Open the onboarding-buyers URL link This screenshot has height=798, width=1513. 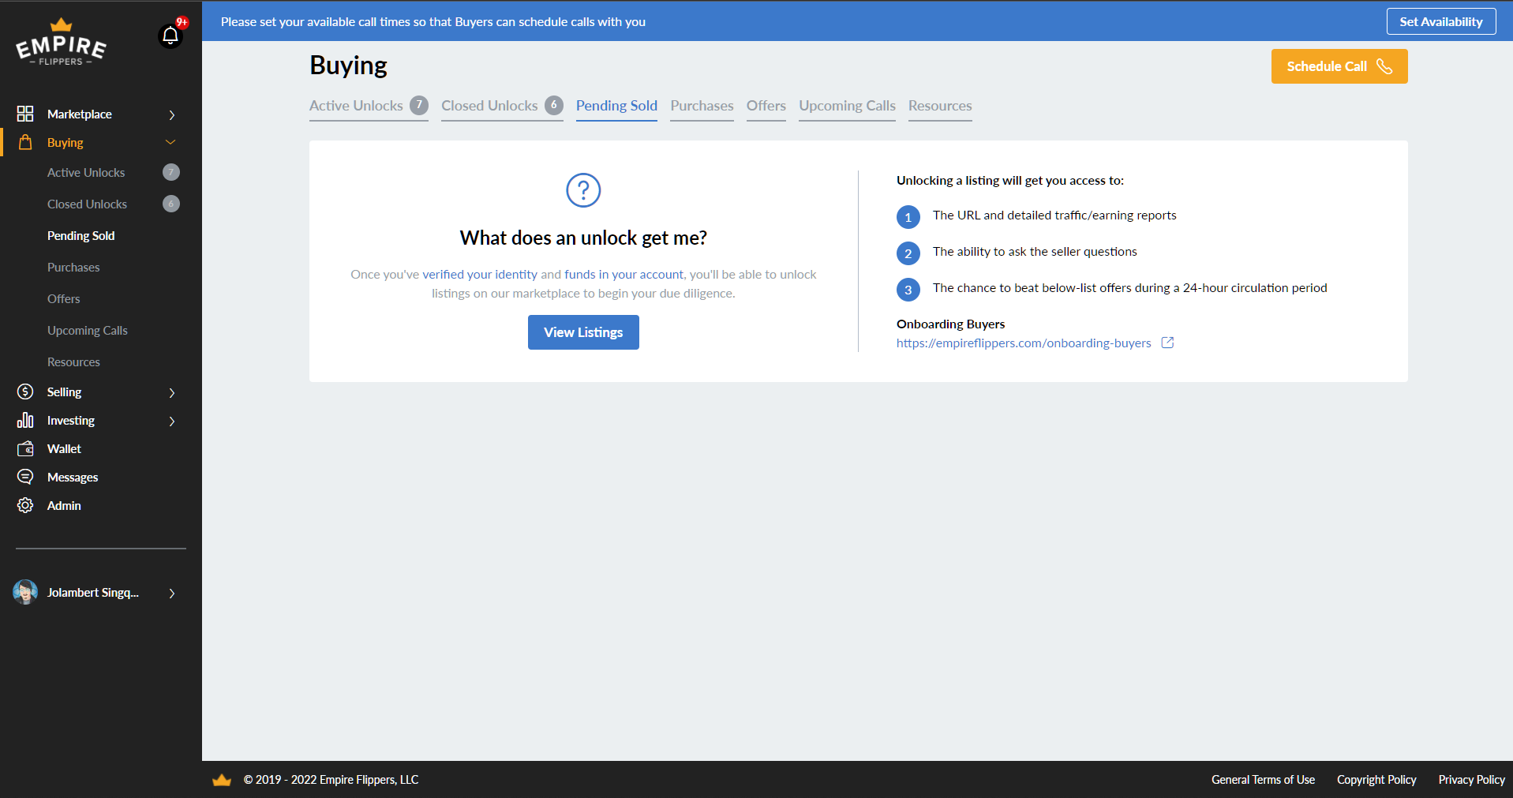tap(1024, 343)
